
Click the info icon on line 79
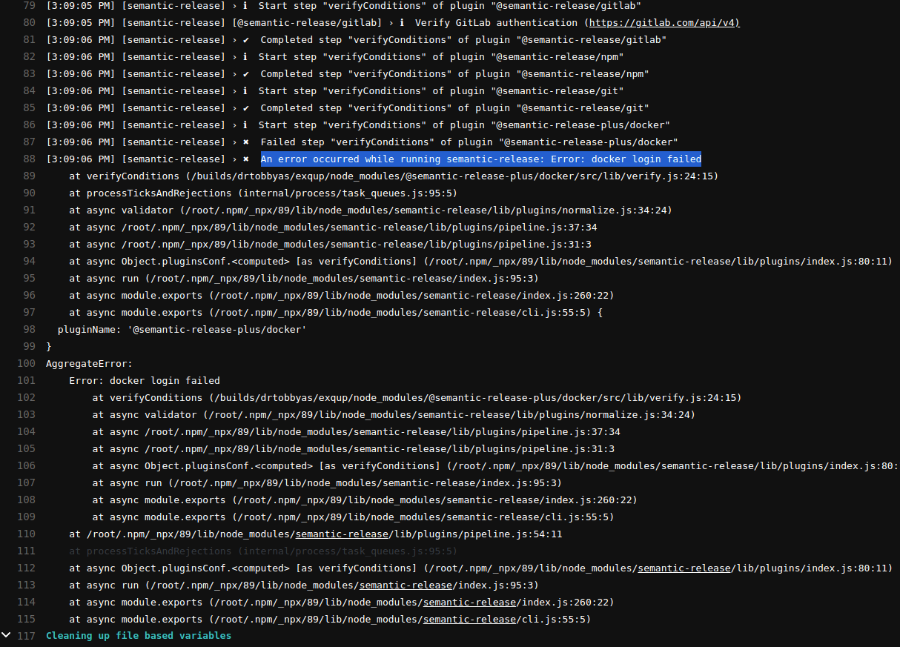click(x=245, y=6)
